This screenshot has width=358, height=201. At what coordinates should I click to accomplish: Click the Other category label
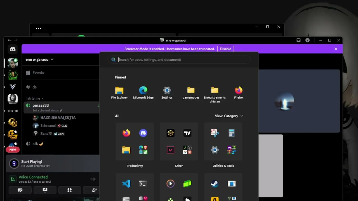(179, 166)
